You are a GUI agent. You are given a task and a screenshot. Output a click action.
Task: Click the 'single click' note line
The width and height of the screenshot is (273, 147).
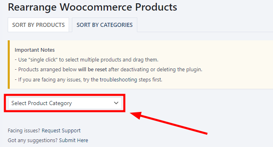coord(87,60)
